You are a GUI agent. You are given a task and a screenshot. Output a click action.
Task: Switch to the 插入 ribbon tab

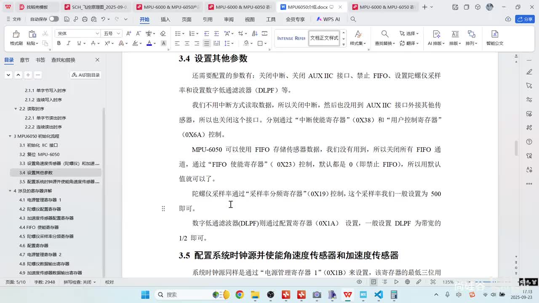pos(165,19)
